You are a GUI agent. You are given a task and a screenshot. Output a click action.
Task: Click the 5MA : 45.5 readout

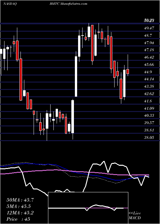(19, 206)
